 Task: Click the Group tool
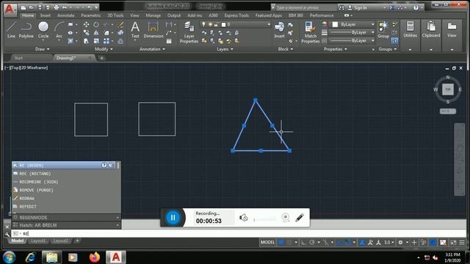click(x=383, y=30)
